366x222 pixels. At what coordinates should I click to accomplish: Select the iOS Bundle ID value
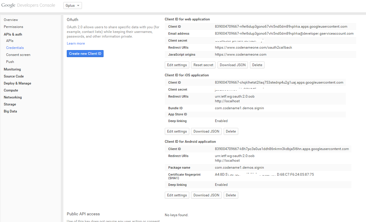coord(239,108)
